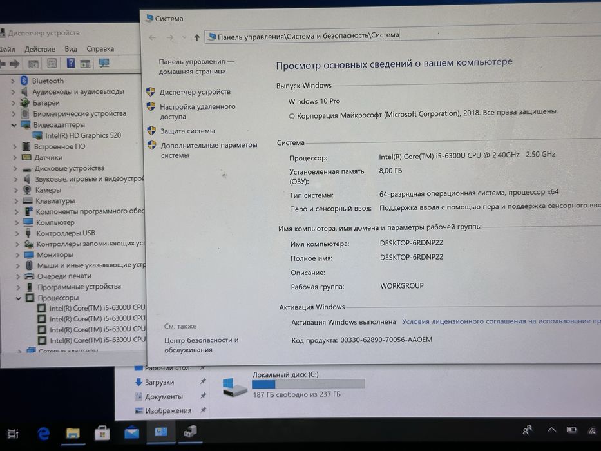Click the scan hardware monitor toolbar icon

click(x=104, y=63)
